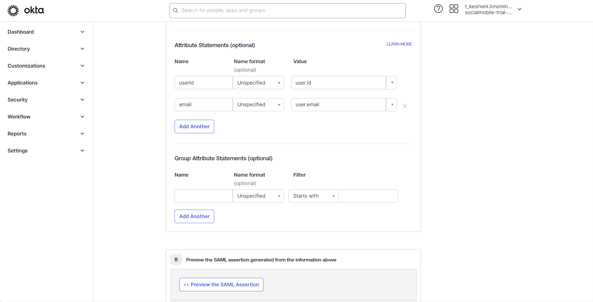Open Name format dropdown for userId
The height and width of the screenshot is (302, 593).
tap(258, 83)
